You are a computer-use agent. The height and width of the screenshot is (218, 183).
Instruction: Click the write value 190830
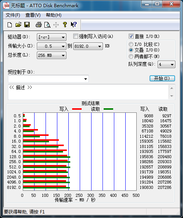[146, 187]
